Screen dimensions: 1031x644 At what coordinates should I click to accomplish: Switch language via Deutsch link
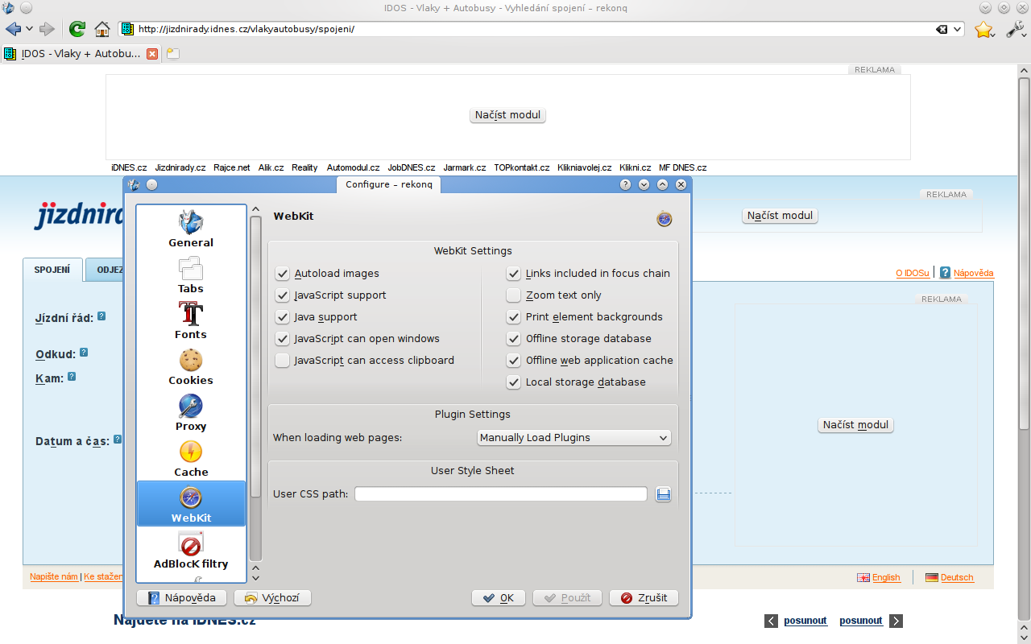coord(957,577)
